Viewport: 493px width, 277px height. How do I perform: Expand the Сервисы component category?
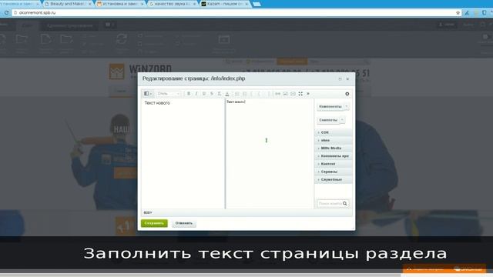tap(334, 172)
